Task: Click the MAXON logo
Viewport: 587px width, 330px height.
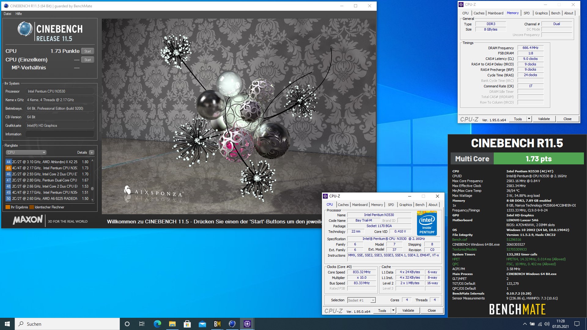Action: point(28,220)
